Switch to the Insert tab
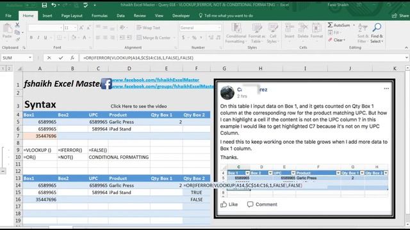 tap(47, 15)
